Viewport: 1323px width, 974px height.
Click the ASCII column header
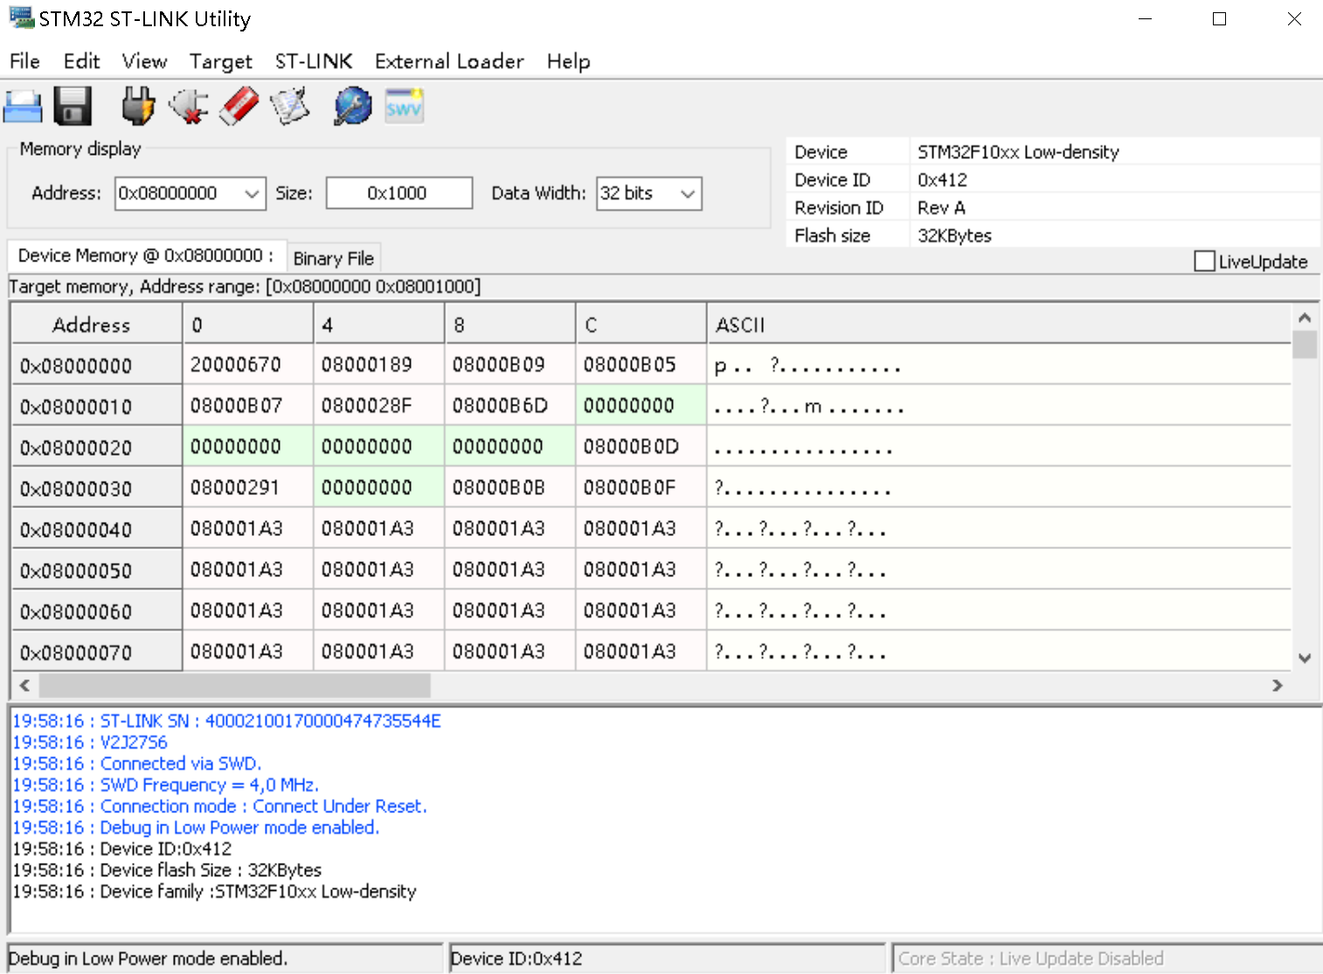(999, 324)
